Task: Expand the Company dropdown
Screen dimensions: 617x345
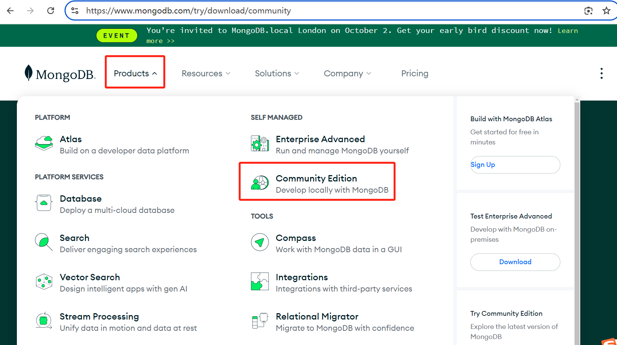Action: (347, 73)
